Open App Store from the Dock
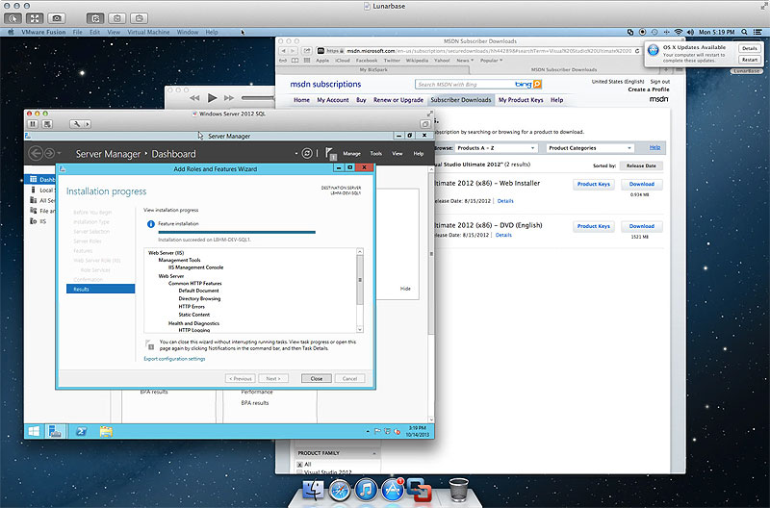The height and width of the screenshot is (508, 770). 393,490
